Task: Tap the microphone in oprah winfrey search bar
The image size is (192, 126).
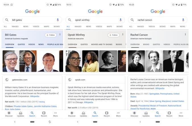Action: [x=121, y=20]
